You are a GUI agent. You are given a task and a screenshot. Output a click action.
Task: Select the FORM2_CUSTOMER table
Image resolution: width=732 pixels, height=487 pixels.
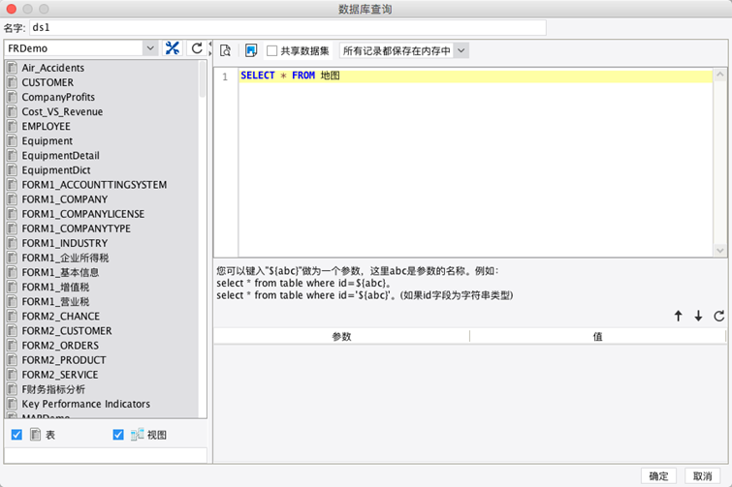click(67, 330)
